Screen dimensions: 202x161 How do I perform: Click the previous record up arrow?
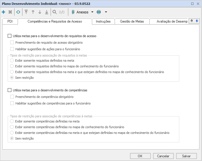click(33, 12)
